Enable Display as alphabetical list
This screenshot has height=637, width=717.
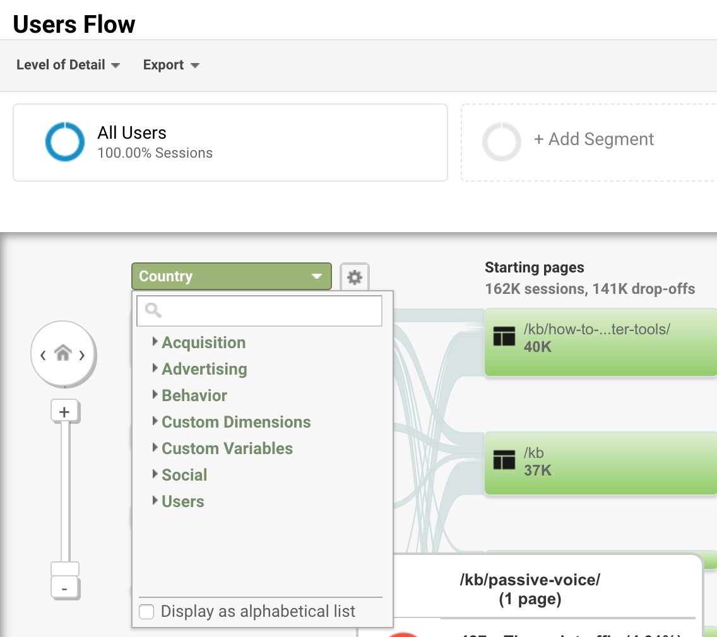(146, 611)
